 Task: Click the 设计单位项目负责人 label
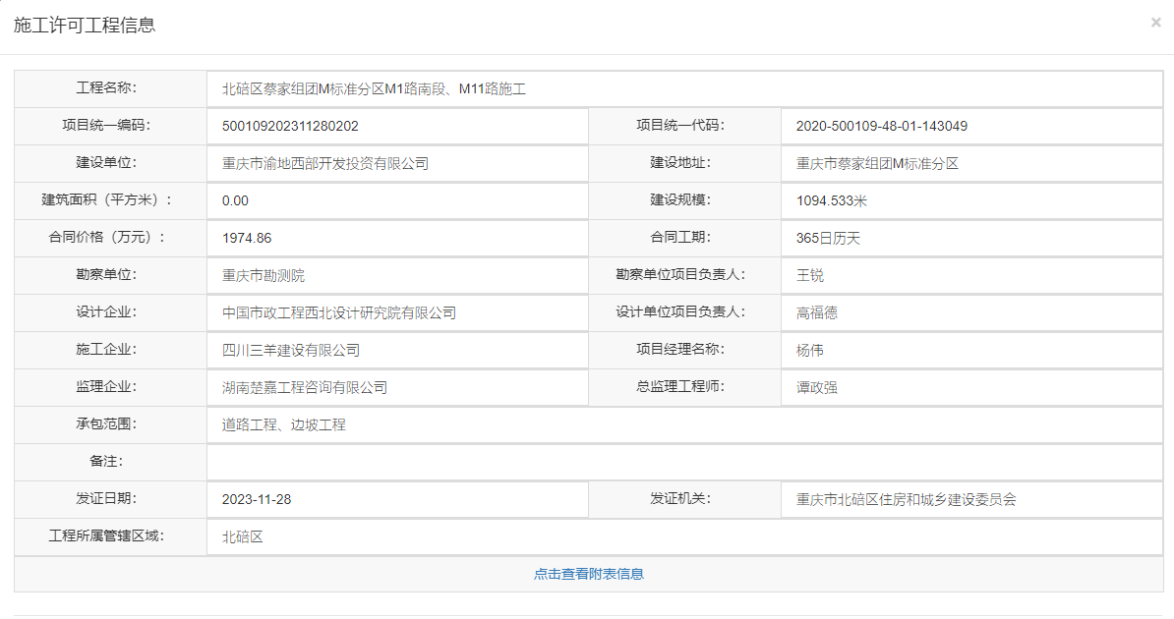pyautogui.click(x=680, y=312)
